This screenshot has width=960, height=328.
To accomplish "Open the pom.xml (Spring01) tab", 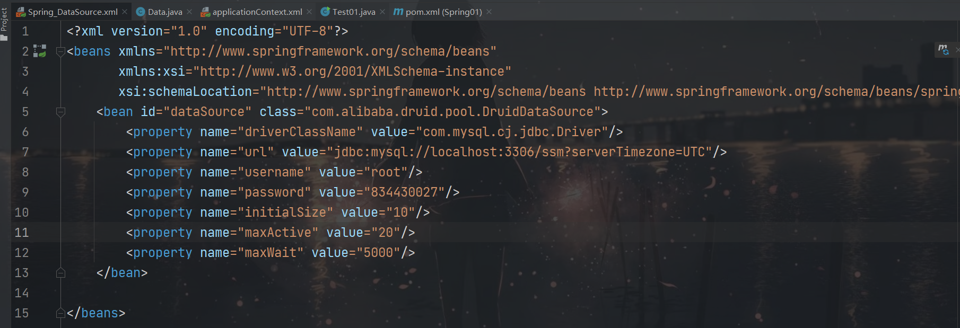I will coord(443,12).
